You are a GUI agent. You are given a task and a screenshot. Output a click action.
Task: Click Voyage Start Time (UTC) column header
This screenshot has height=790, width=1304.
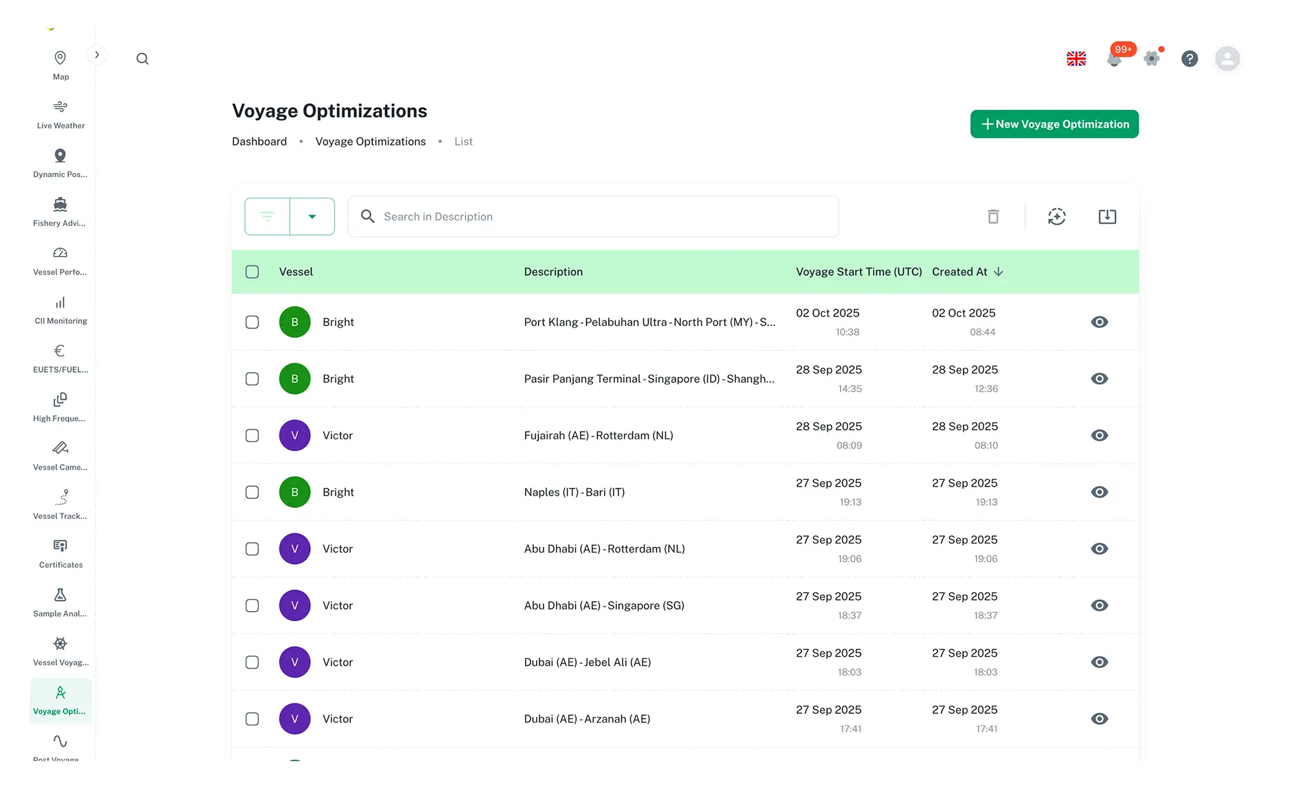(859, 272)
